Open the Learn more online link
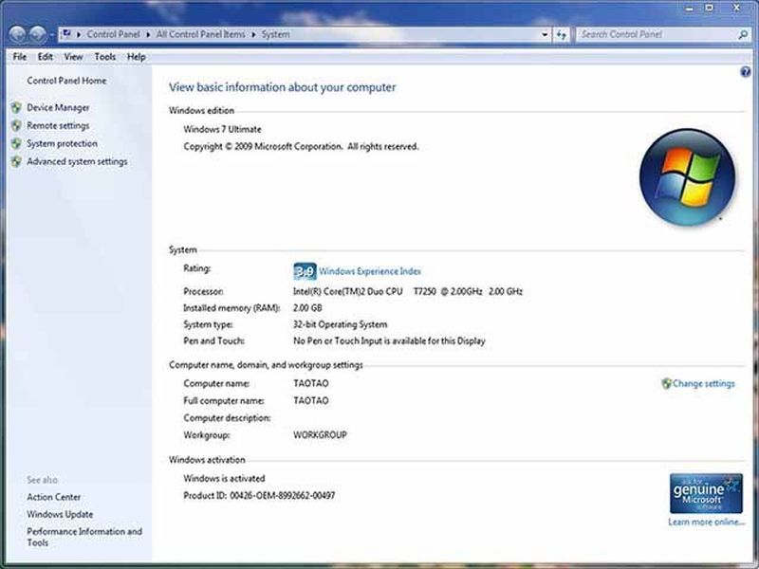Image resolution: width=759 pixels, height=569 pixels. tap(706, 523)
